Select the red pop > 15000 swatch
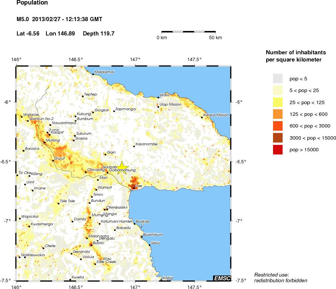This screenshot has width=336, height=289. coord(278,149)
